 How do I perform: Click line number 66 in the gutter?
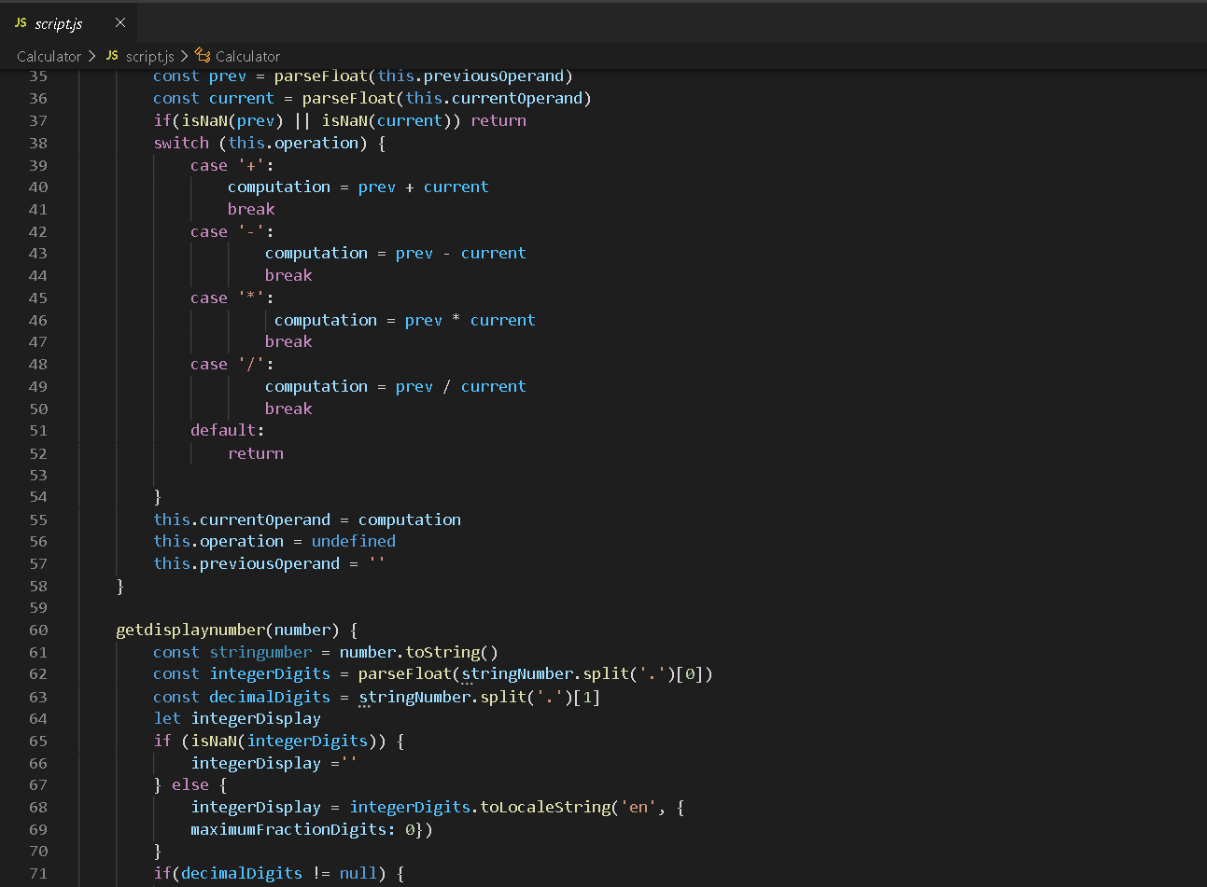[38, 763]
